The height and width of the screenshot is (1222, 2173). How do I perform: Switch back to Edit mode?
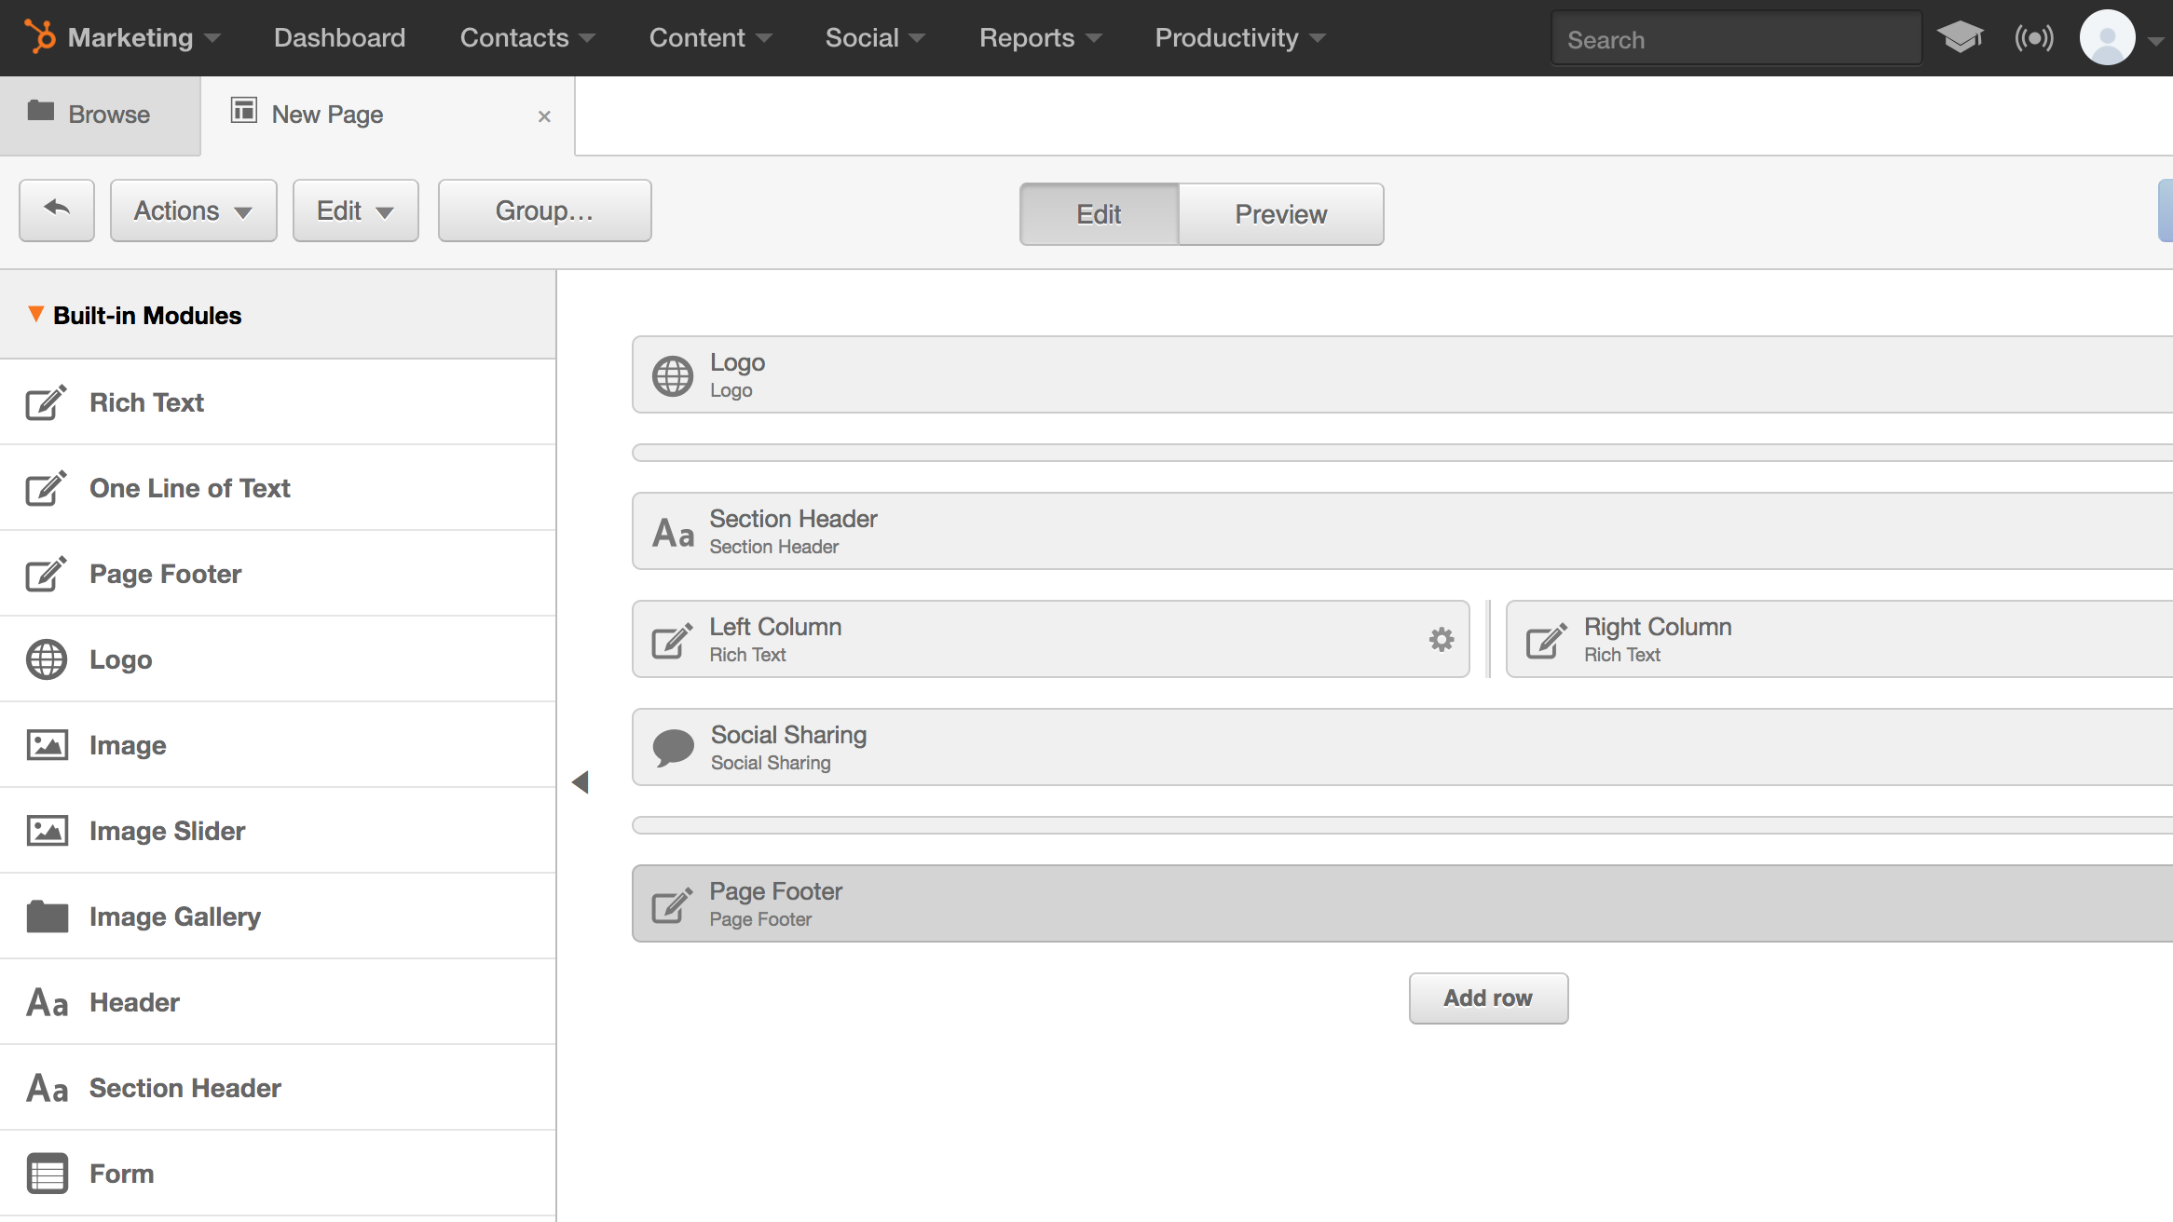[1098, 214]
